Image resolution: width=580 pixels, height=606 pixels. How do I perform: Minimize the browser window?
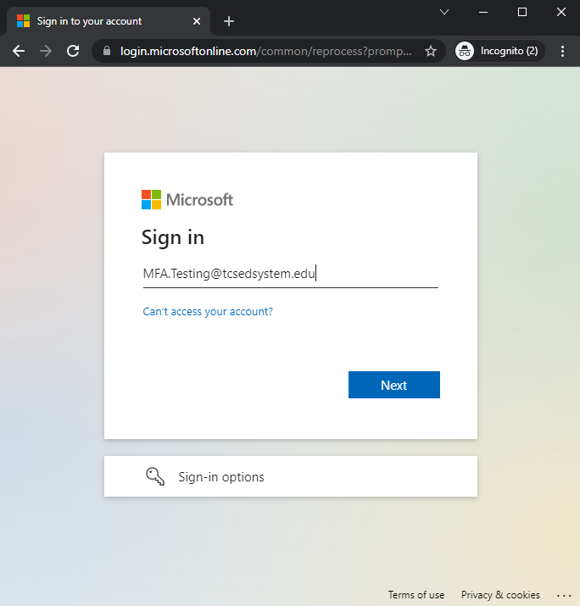coord(483,12)
